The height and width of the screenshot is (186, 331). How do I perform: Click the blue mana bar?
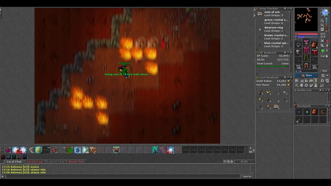point(308,36)
